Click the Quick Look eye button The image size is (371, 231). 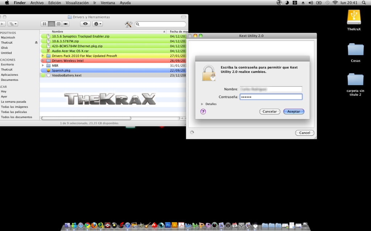pos(85,24)
